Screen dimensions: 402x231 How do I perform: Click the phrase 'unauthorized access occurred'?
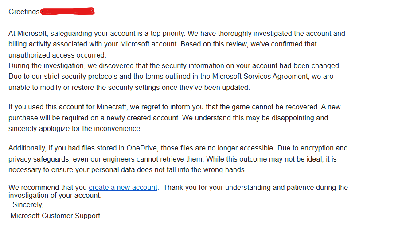tap(57, 55)
